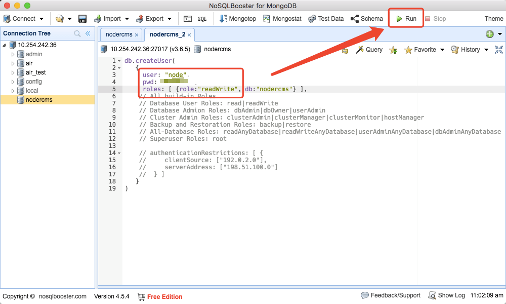The height and width of the screenshot is (304, 506).
Task: Click the Import toolbar button
Action: click(107, 19)
